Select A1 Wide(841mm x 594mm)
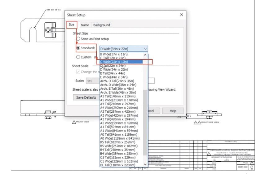The height and width of the screenshot is (175, 270). pyautogui.click(x=121, y=131)
